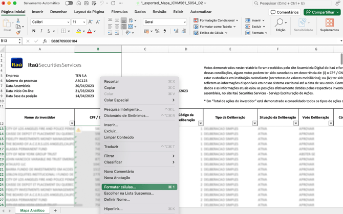The height and width of the screenshot is (214, 343).
Task: Open the Suplementos add-ins icon
Action: [329, 23]
